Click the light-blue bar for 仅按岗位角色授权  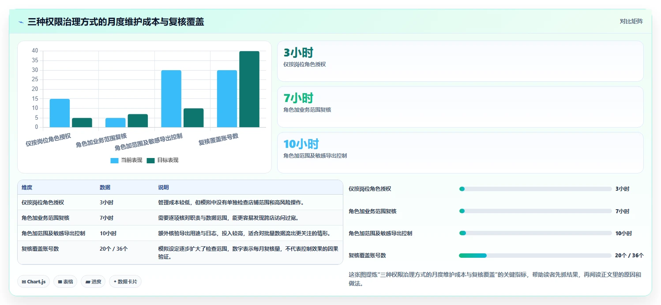coord(60,113)
